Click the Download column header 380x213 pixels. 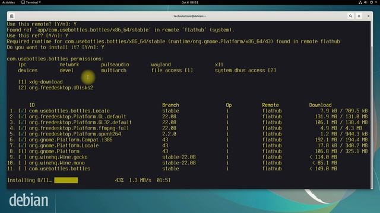click(321, 105)
